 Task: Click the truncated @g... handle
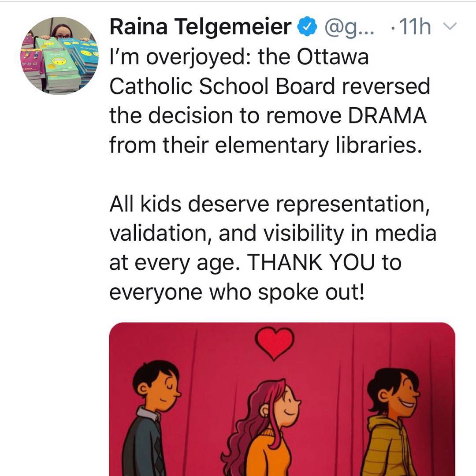(x=349, y=27)
